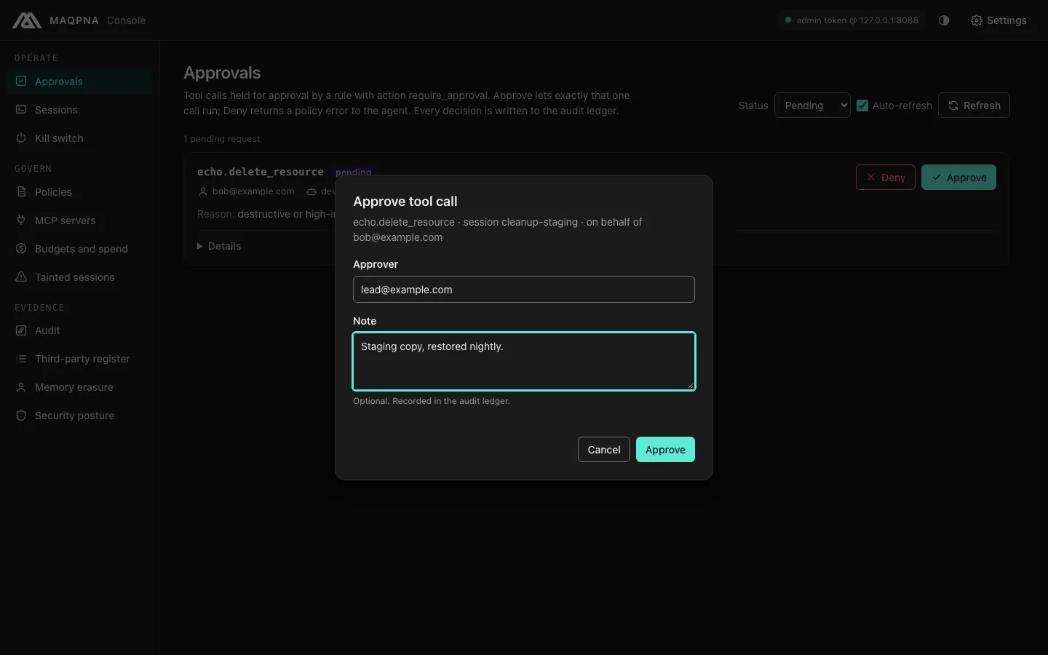Toggle the Auto-refresh checkbox
Image resolution: width=1048 pixels, height=655 pixels.
click(x=862, y=106)
